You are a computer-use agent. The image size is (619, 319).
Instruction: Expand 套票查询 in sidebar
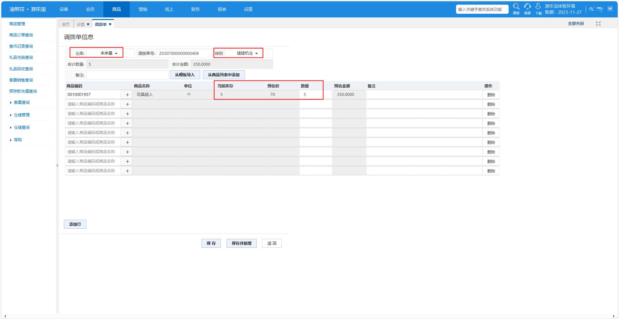coord(22,103)
